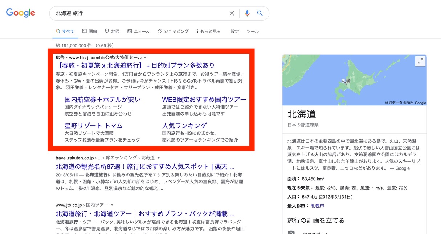The image size is (441, 234).
Task: Expand the もっと見る menu
Action: point(209,32)
